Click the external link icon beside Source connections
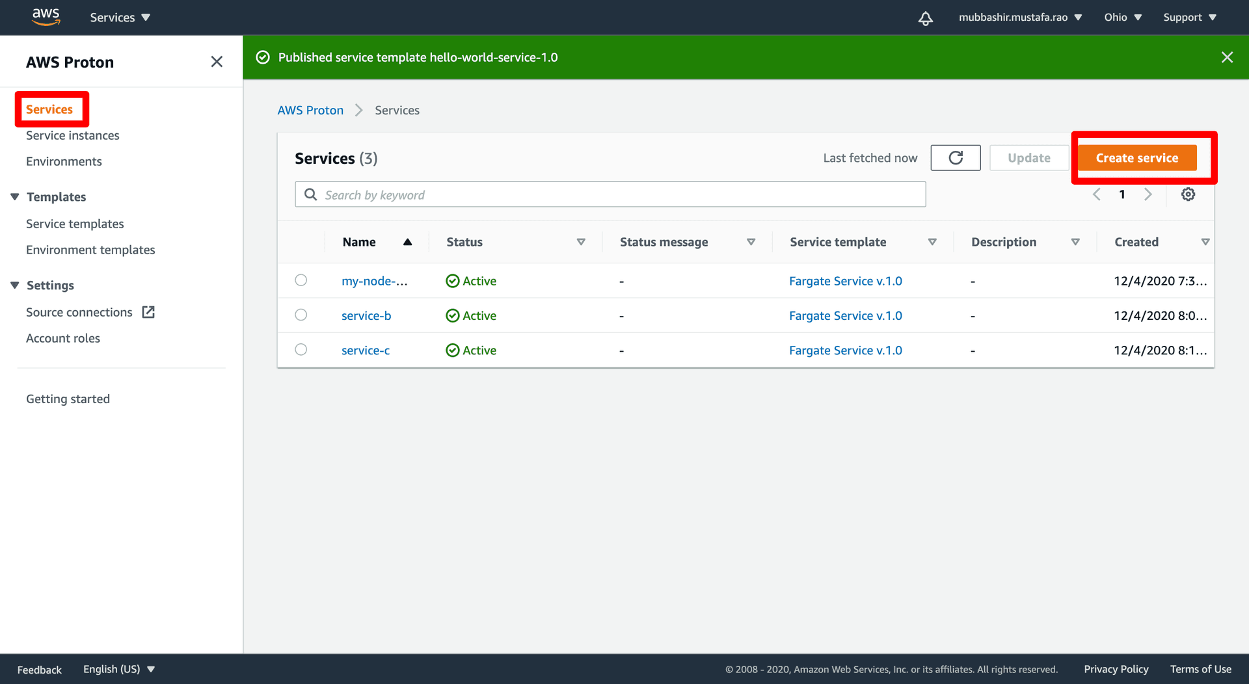Image resolution: width=1249 pixels, height=684 pixels. 148,312
